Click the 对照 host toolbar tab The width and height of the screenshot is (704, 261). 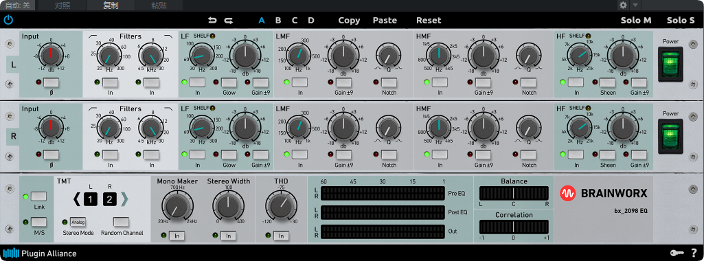click(x=63, y=5)
